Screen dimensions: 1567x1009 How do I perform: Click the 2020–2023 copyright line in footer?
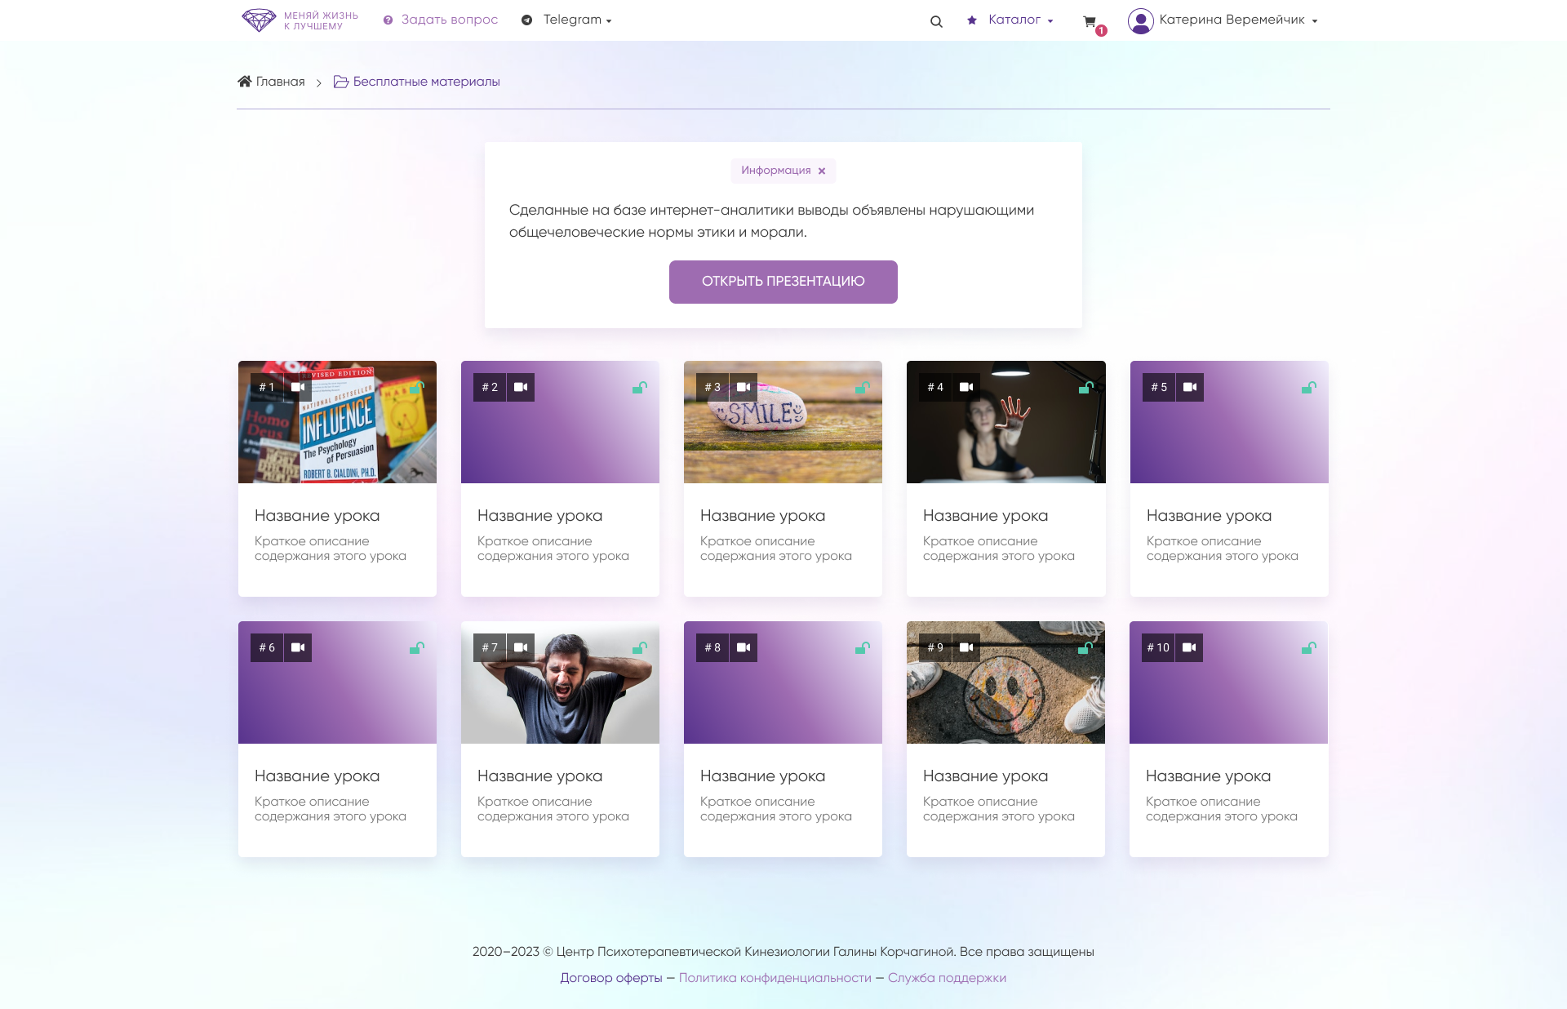[783, 952]
